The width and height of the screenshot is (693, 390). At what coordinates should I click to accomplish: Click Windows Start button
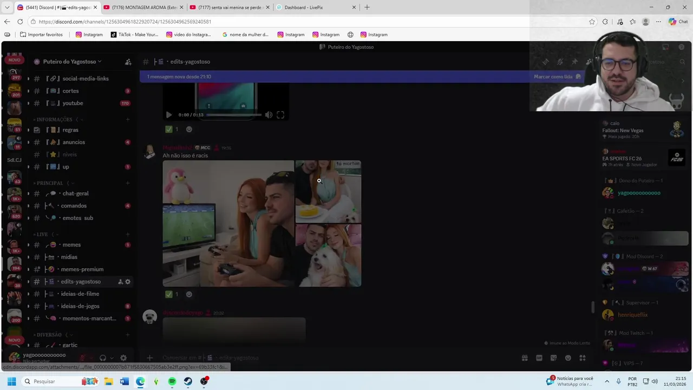(11, 381)
